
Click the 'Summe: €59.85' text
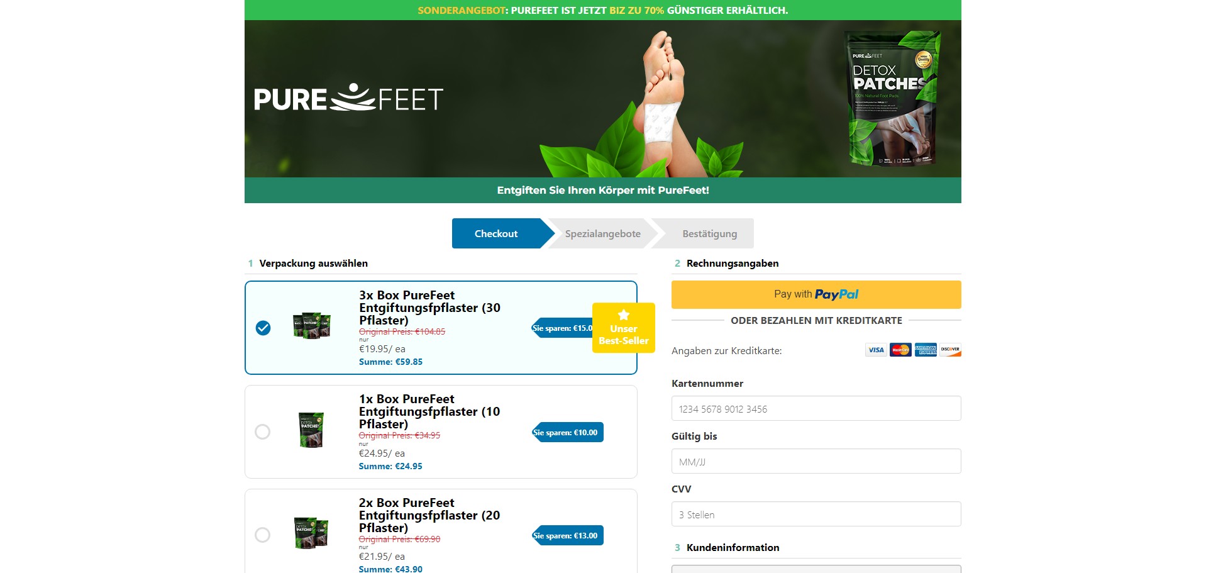click(x=390, y=362)
